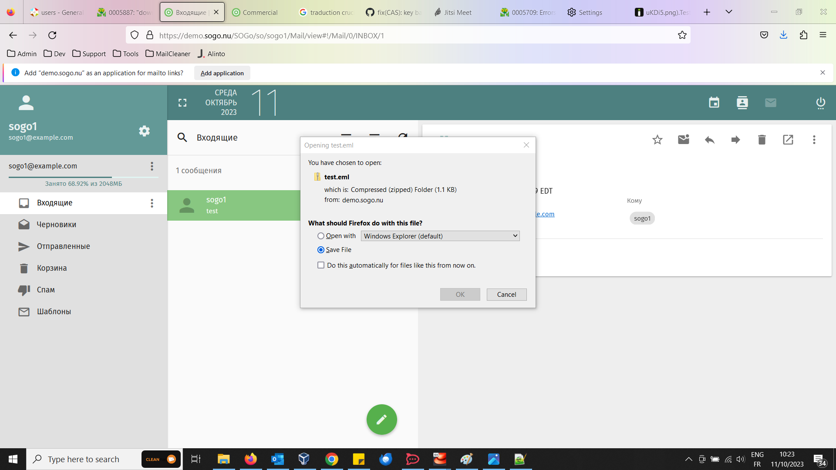
Task: Select the 'Save File' radio option
Action: (x=321, y=250)
